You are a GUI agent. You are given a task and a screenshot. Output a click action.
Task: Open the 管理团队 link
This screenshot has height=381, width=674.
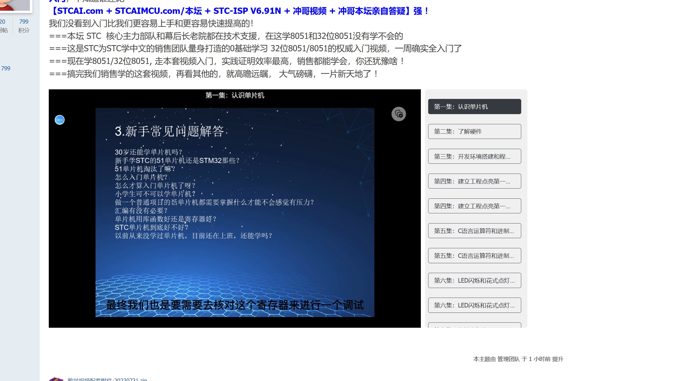pyautogui.click(x=508, y=359)
